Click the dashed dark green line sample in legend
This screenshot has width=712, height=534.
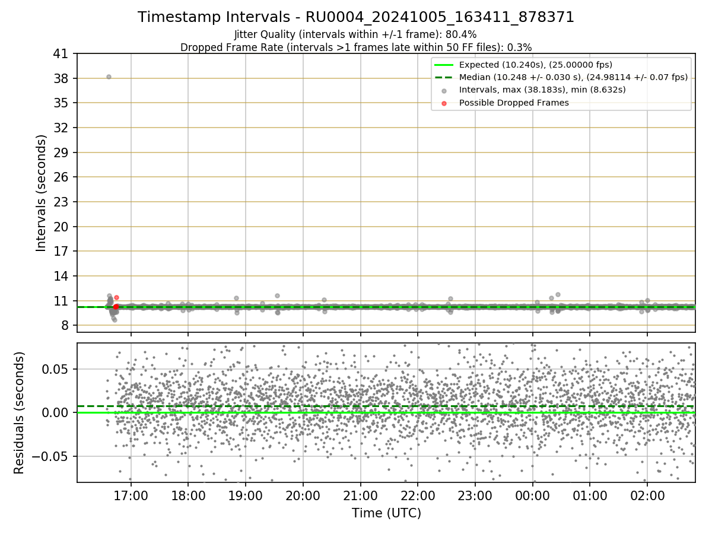click(x=444, y=77)
